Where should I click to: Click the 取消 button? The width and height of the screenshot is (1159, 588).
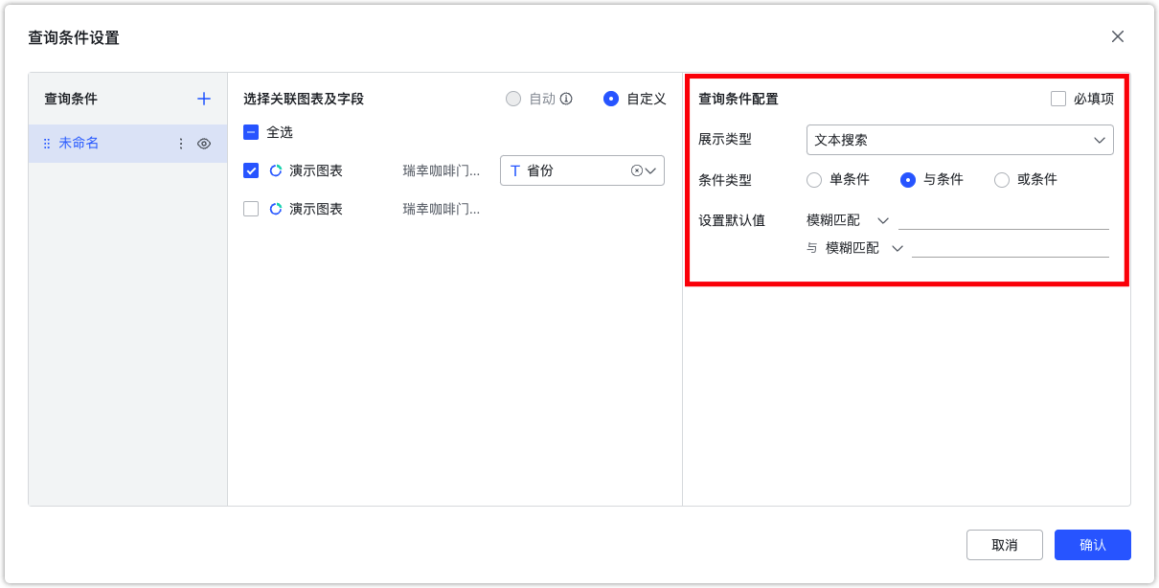click(1004, 545)
